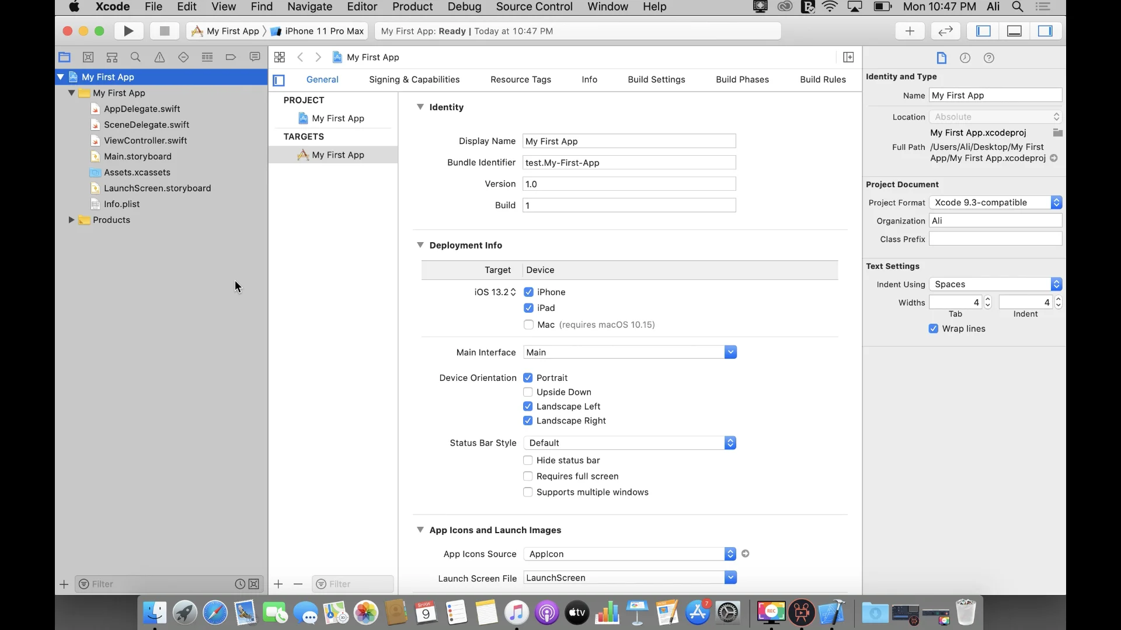
Task: Open the Library with the plus button
Action: [x=910, y=31]
